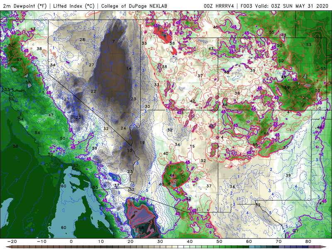Screen dimensions: 332x249
Task: Click the dewpoint color scale bar
Action: tap(166, 247)
